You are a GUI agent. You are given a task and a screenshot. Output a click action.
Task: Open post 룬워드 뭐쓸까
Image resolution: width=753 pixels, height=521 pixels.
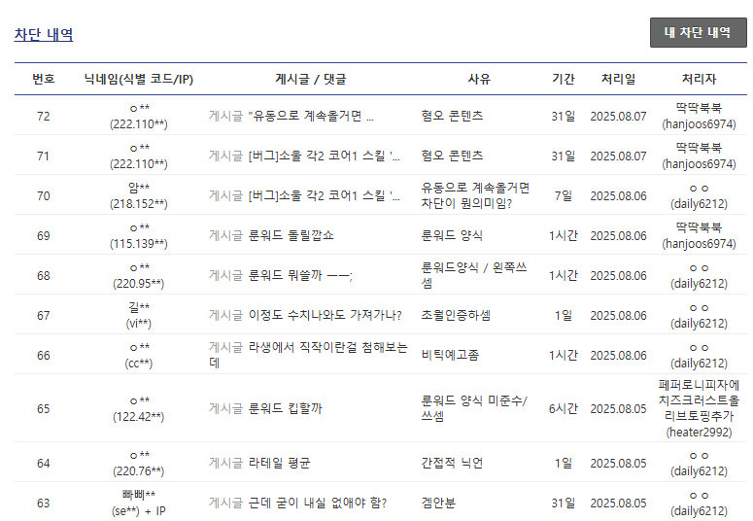point(300,275)
